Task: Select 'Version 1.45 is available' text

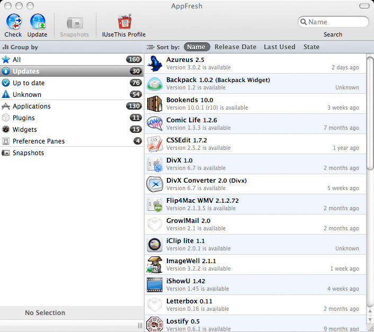Action: click(x=198, y=289)
